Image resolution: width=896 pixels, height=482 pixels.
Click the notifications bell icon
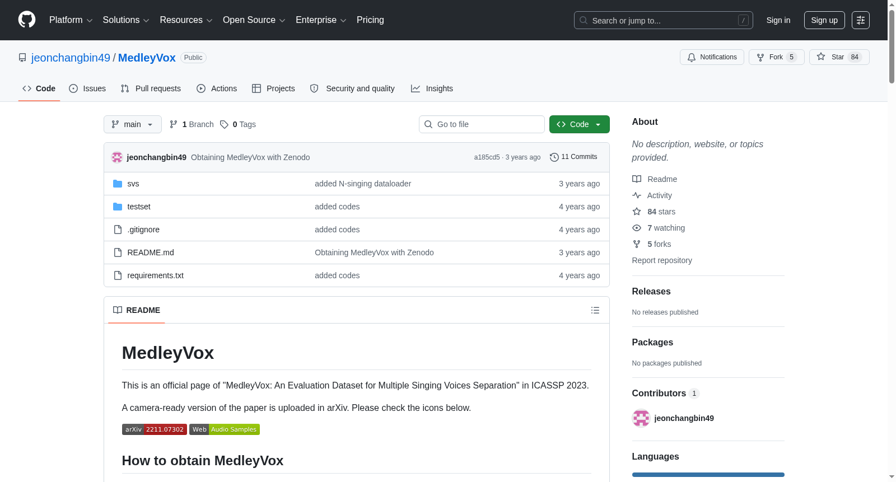coord(692,57)
